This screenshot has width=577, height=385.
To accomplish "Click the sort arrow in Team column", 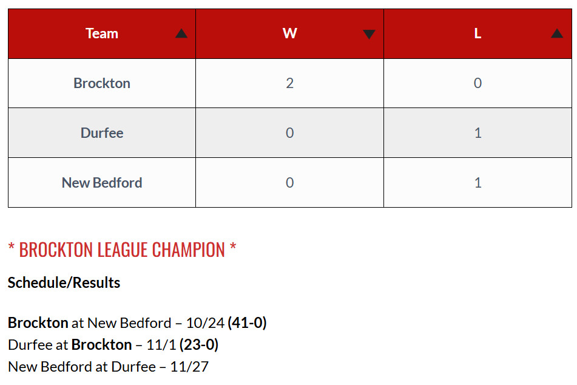I will (x=181, y=34).
